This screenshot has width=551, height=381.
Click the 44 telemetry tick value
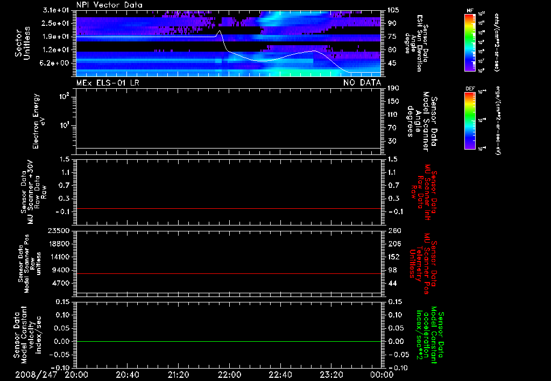[x=392, y=283]
